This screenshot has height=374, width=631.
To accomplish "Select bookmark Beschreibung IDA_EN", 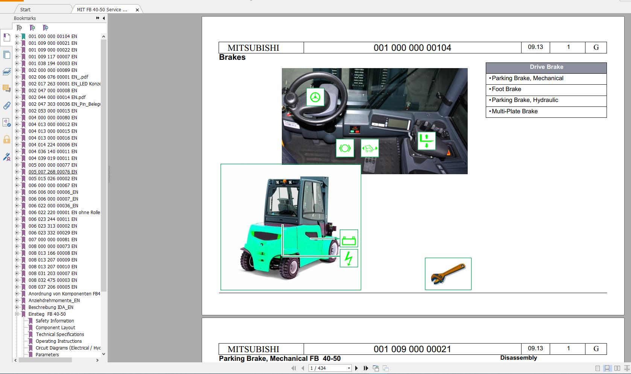I will pos(51,307).
